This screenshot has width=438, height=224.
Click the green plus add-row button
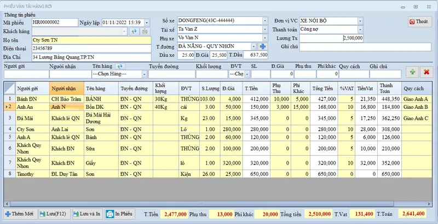[412, 72]
